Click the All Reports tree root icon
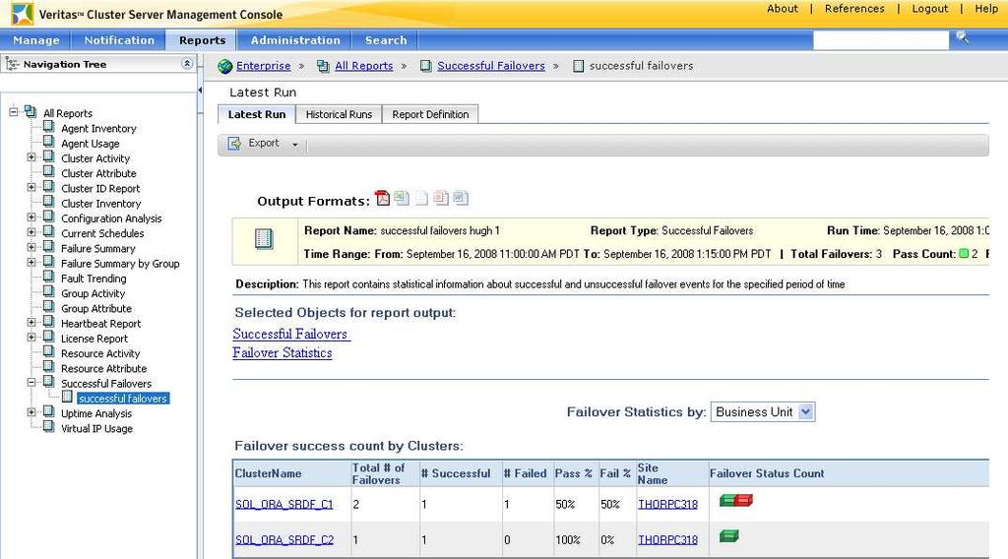 point(31,111)
